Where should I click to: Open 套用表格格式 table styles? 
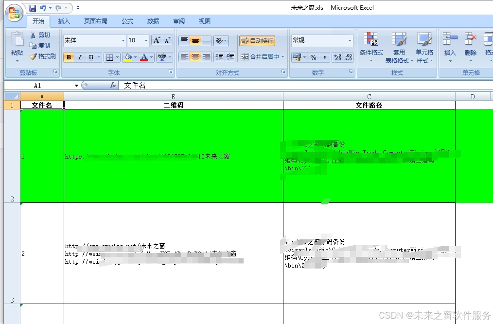click(399, 47)
